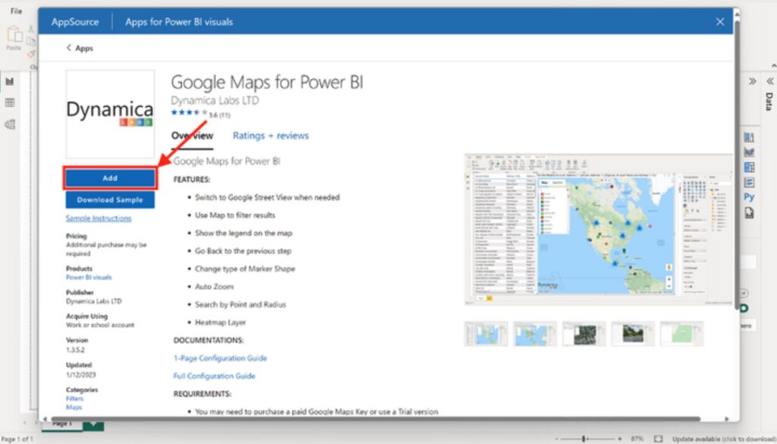Screen dimensions: 777x444
Task: Select the street view photo thumbnail
Action: pyautogui.click(x=633, y=333)
